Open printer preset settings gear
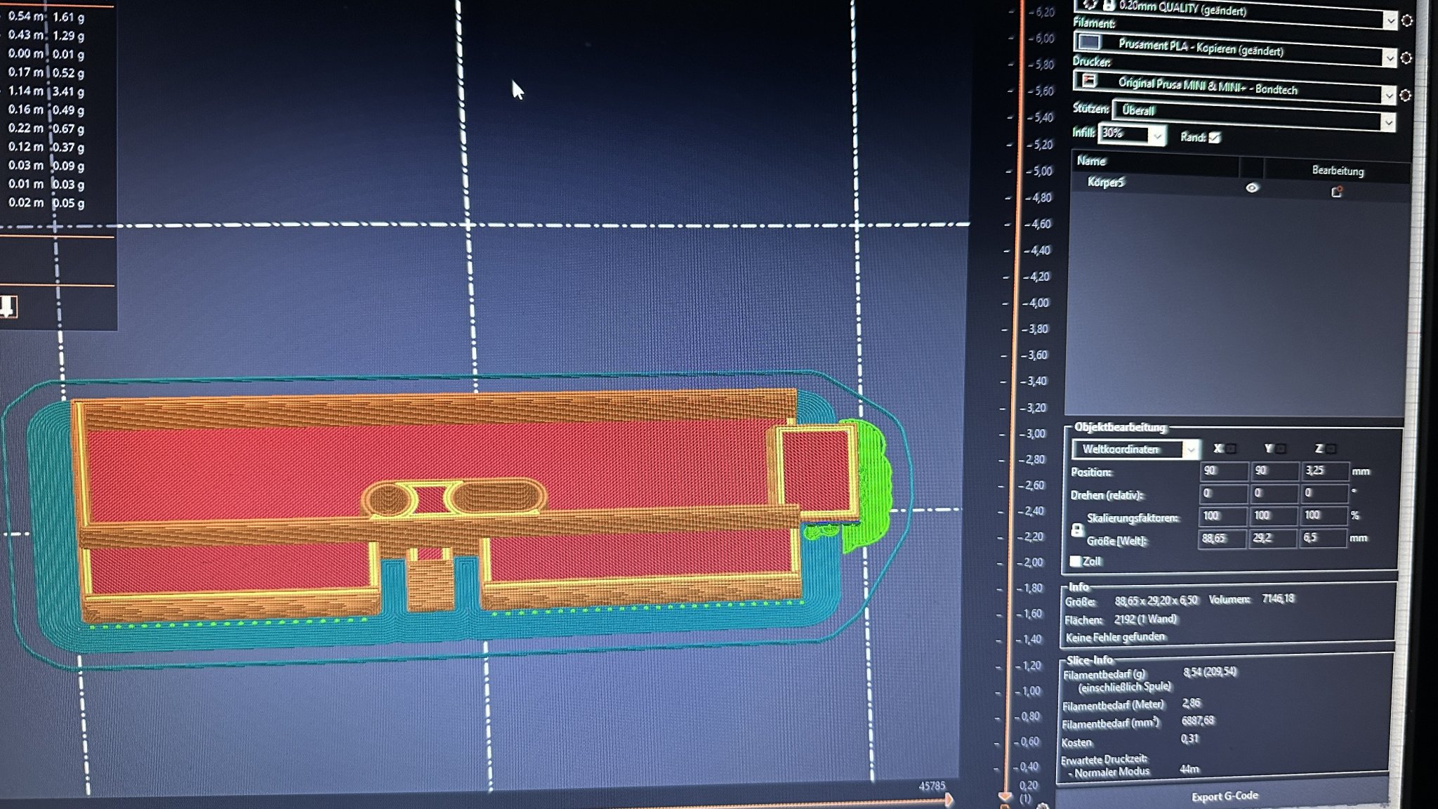Image resolution: width=1438 pixels, height=809 pixels. [x=1405, y=96]
